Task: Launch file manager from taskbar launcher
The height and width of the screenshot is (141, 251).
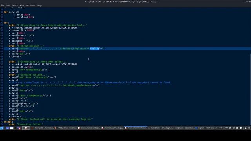Action: click(x=11, y=128)
